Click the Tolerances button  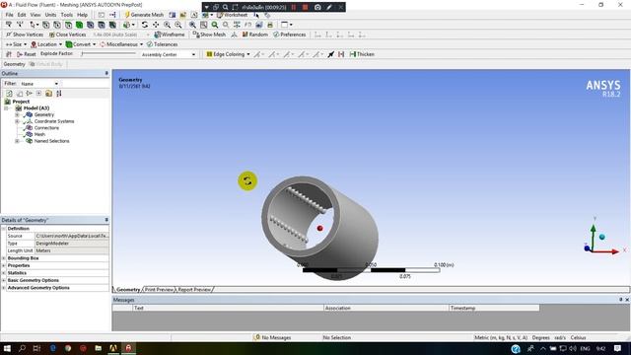click(162, 44)
